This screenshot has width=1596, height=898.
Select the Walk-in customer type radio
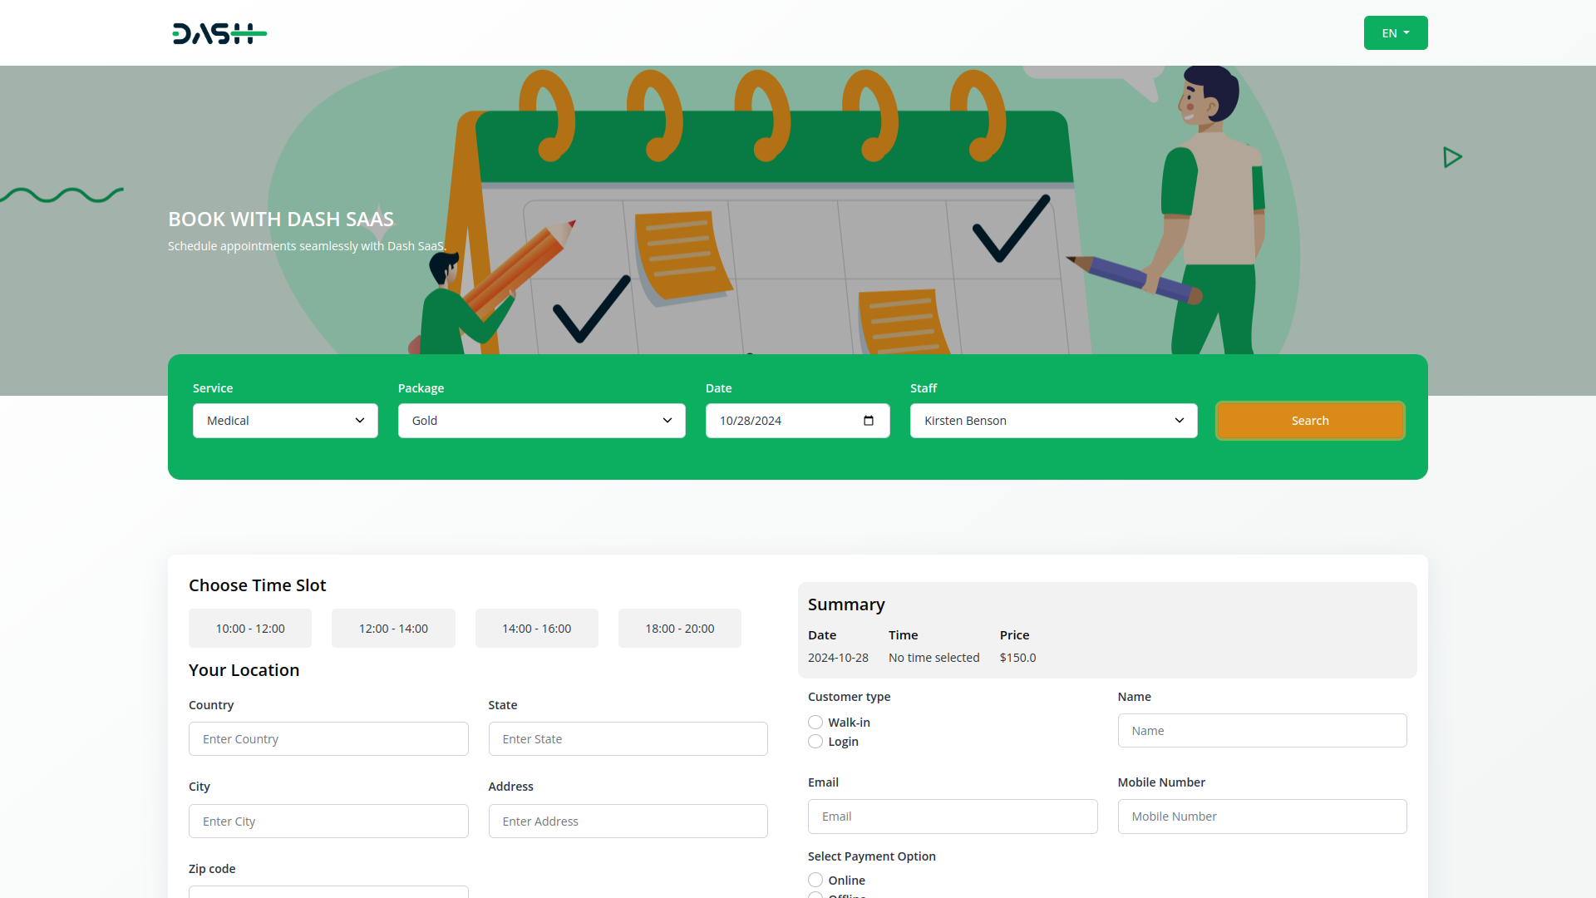point(815,723)
